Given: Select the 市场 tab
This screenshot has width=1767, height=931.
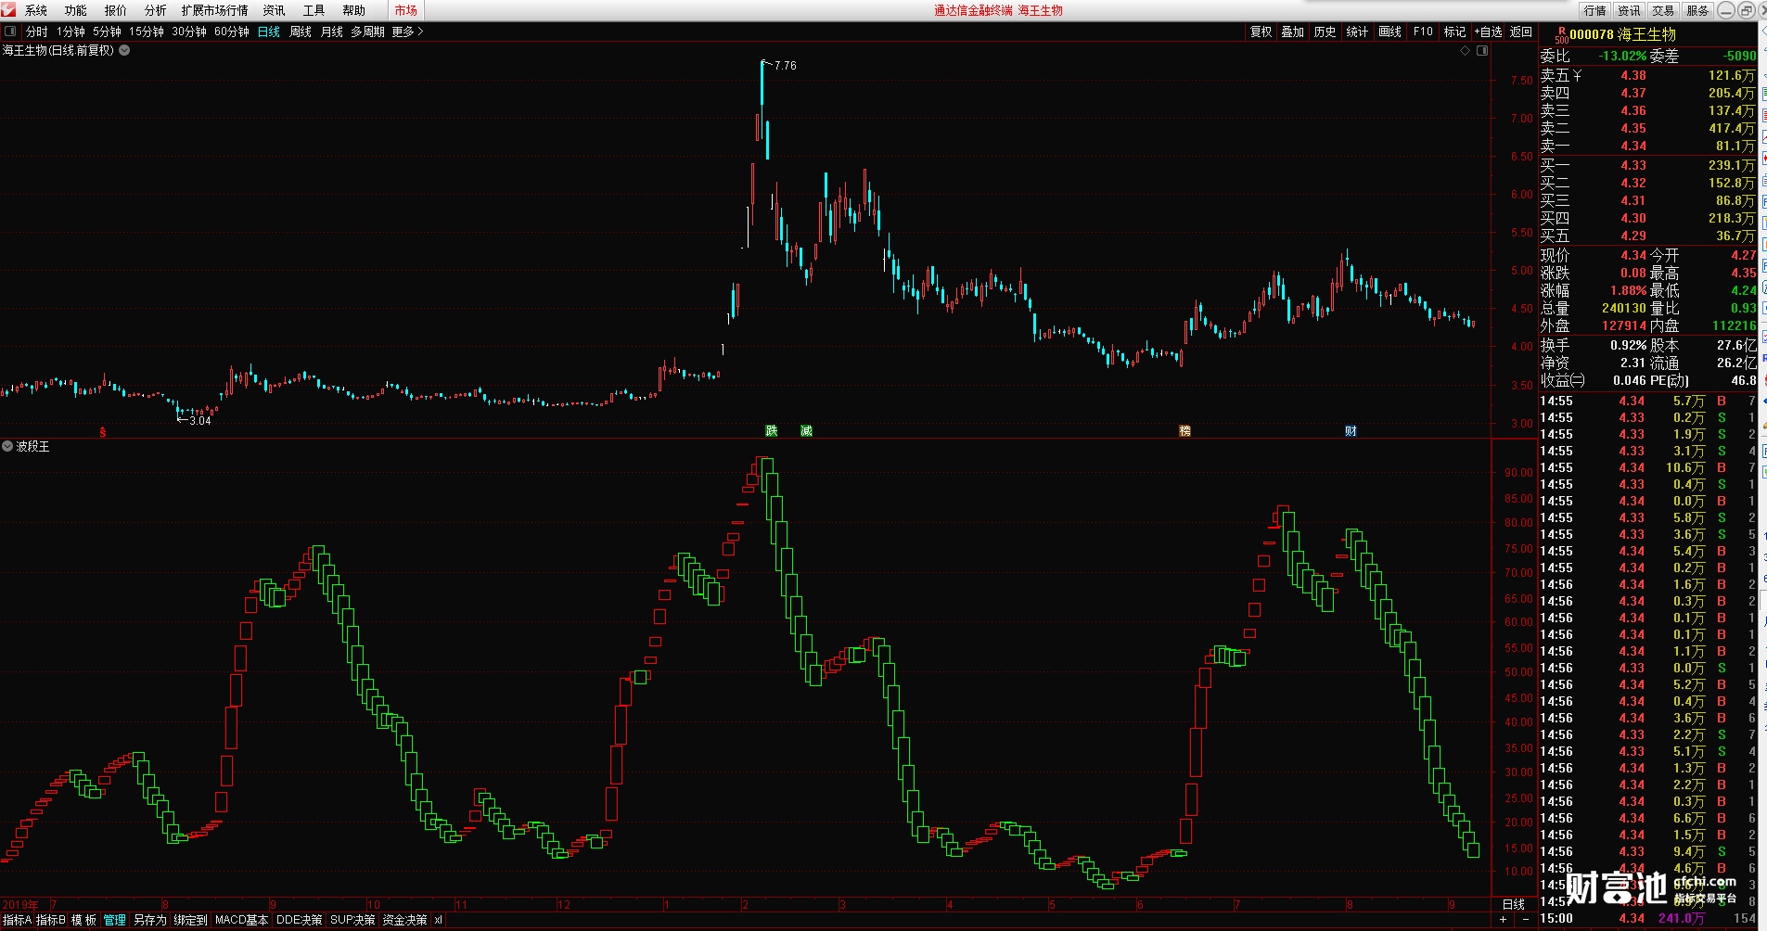Looking at the screenshot, I should [x=405, y=10].
